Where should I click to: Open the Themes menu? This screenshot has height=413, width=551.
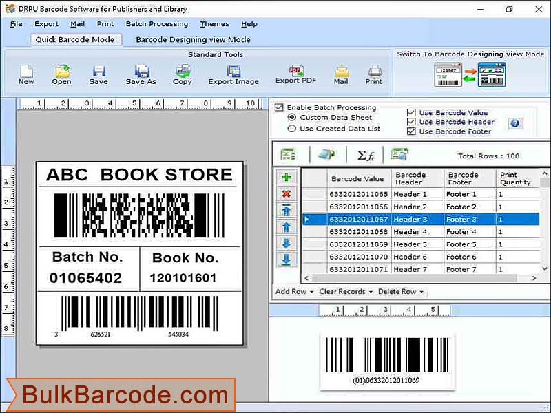pos(215,23)
